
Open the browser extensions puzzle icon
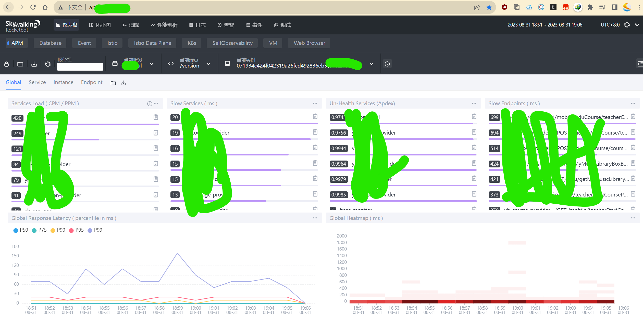point(590,7)
